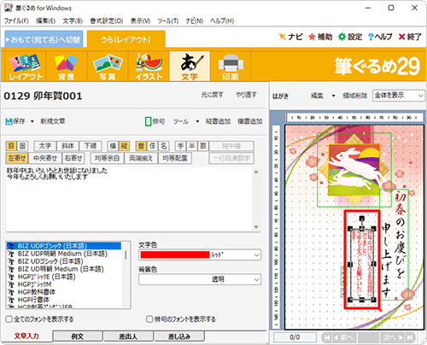Open 表示(V) menu
This screenshot has height=345, width=427.
(x=140, y=20)
